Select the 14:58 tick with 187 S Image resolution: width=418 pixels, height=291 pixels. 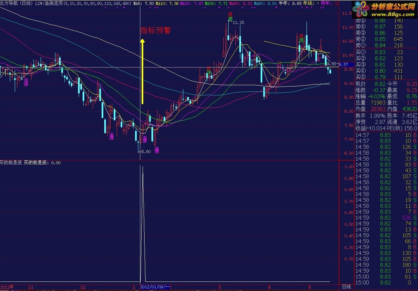pos(387,176)
